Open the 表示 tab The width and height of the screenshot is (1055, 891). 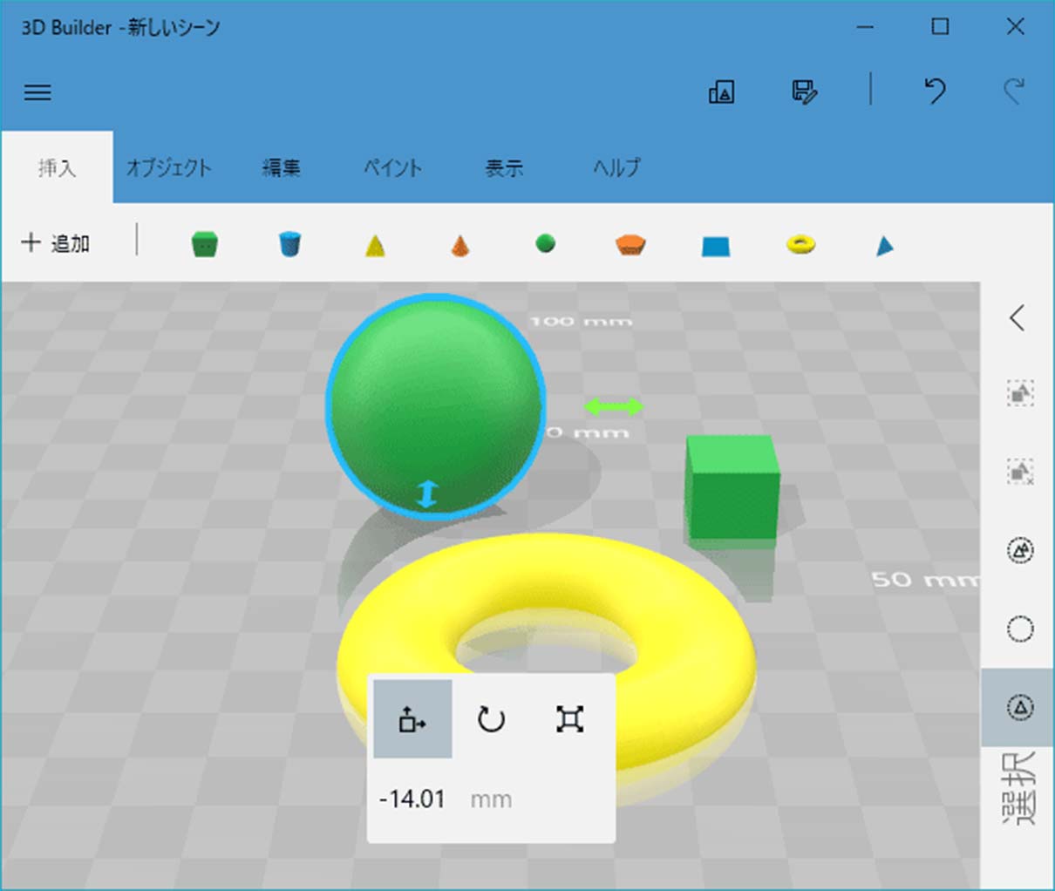pyautogui.click(x=504, y=167)
